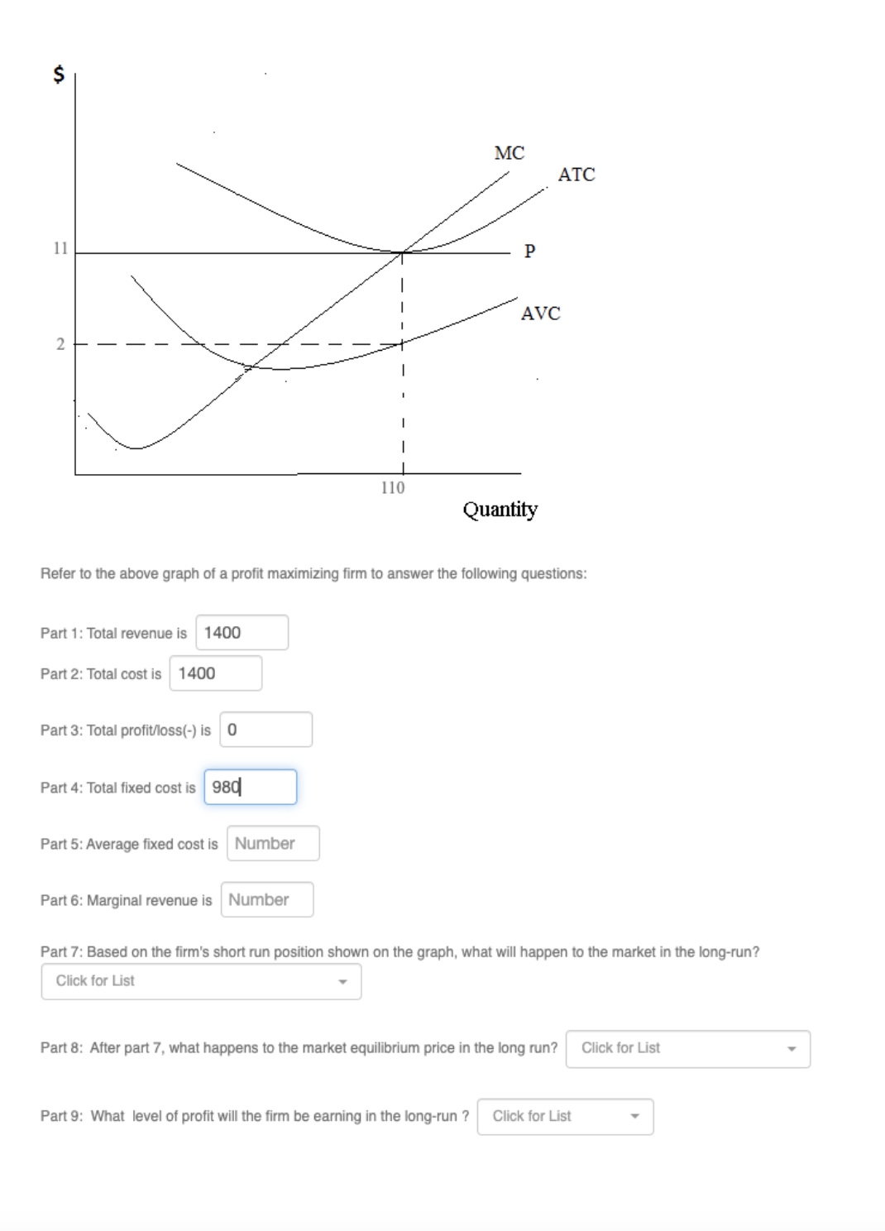The image size is (885, 1231).
Task: Open the Part 7 long-run market dropdown
Action: 201,980
